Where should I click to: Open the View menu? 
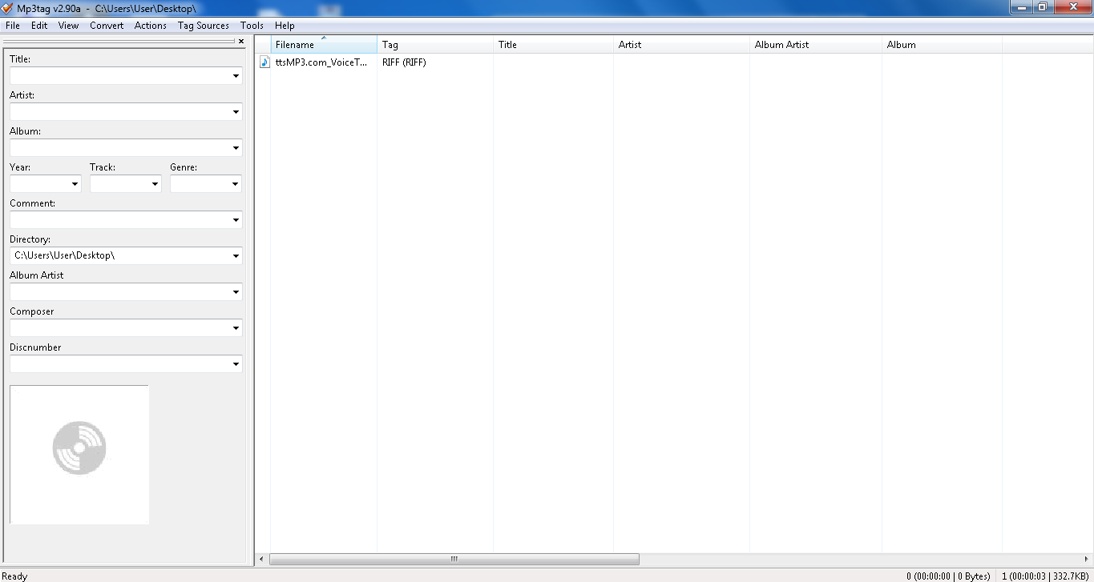point(69,26)
